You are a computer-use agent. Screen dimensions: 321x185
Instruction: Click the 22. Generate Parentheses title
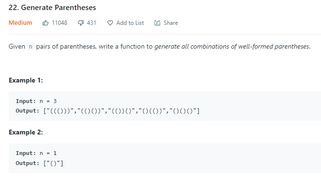click(52, 8)
